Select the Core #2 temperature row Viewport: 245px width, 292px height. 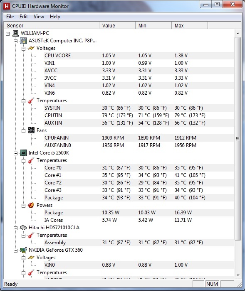(139, 183)
